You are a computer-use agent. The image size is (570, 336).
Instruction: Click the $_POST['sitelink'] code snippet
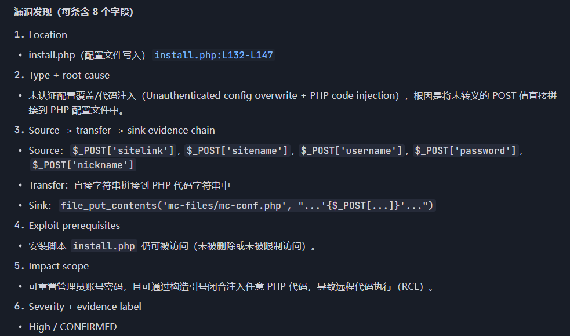[x=122, y=150]
